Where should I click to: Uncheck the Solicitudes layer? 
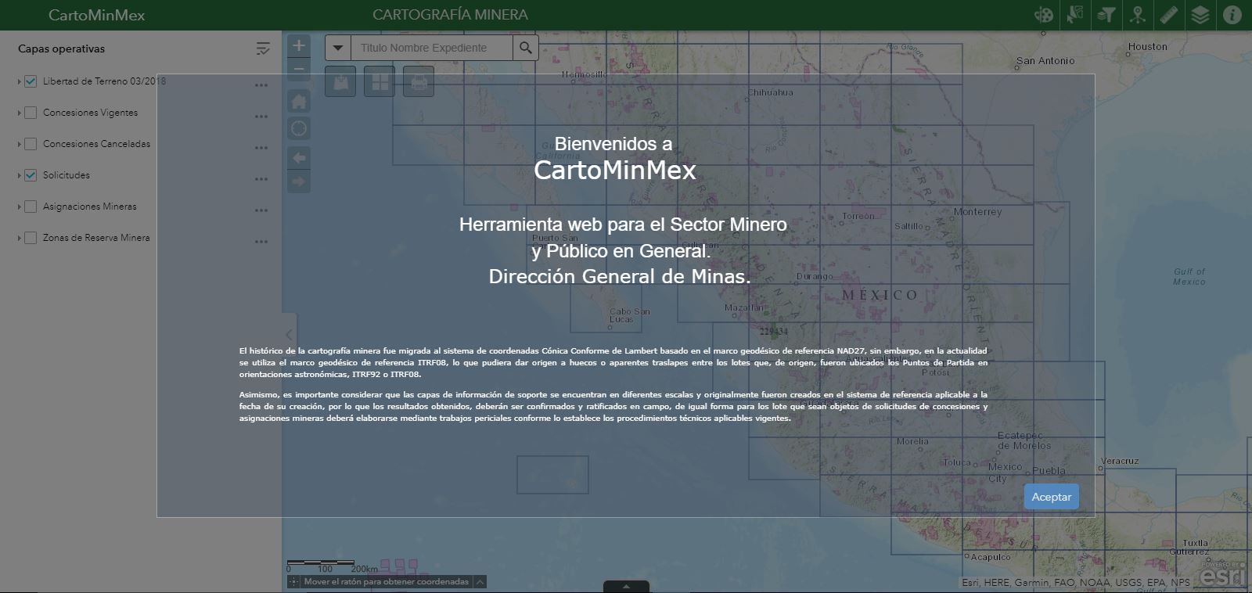[x=31, y=175]
